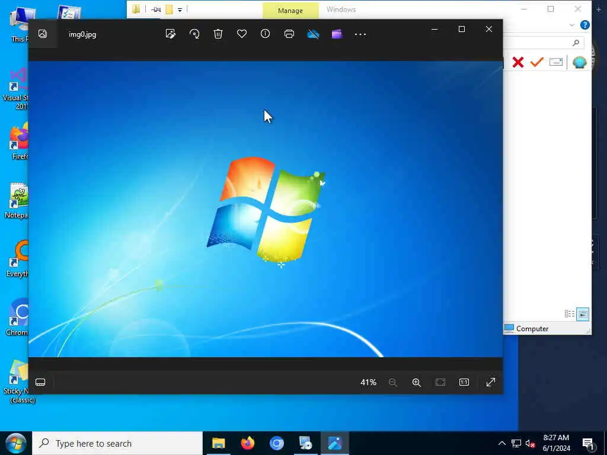Select the Chromium desktop shortcut
This screenshot has width=607, height=455.
pos(17,316)
